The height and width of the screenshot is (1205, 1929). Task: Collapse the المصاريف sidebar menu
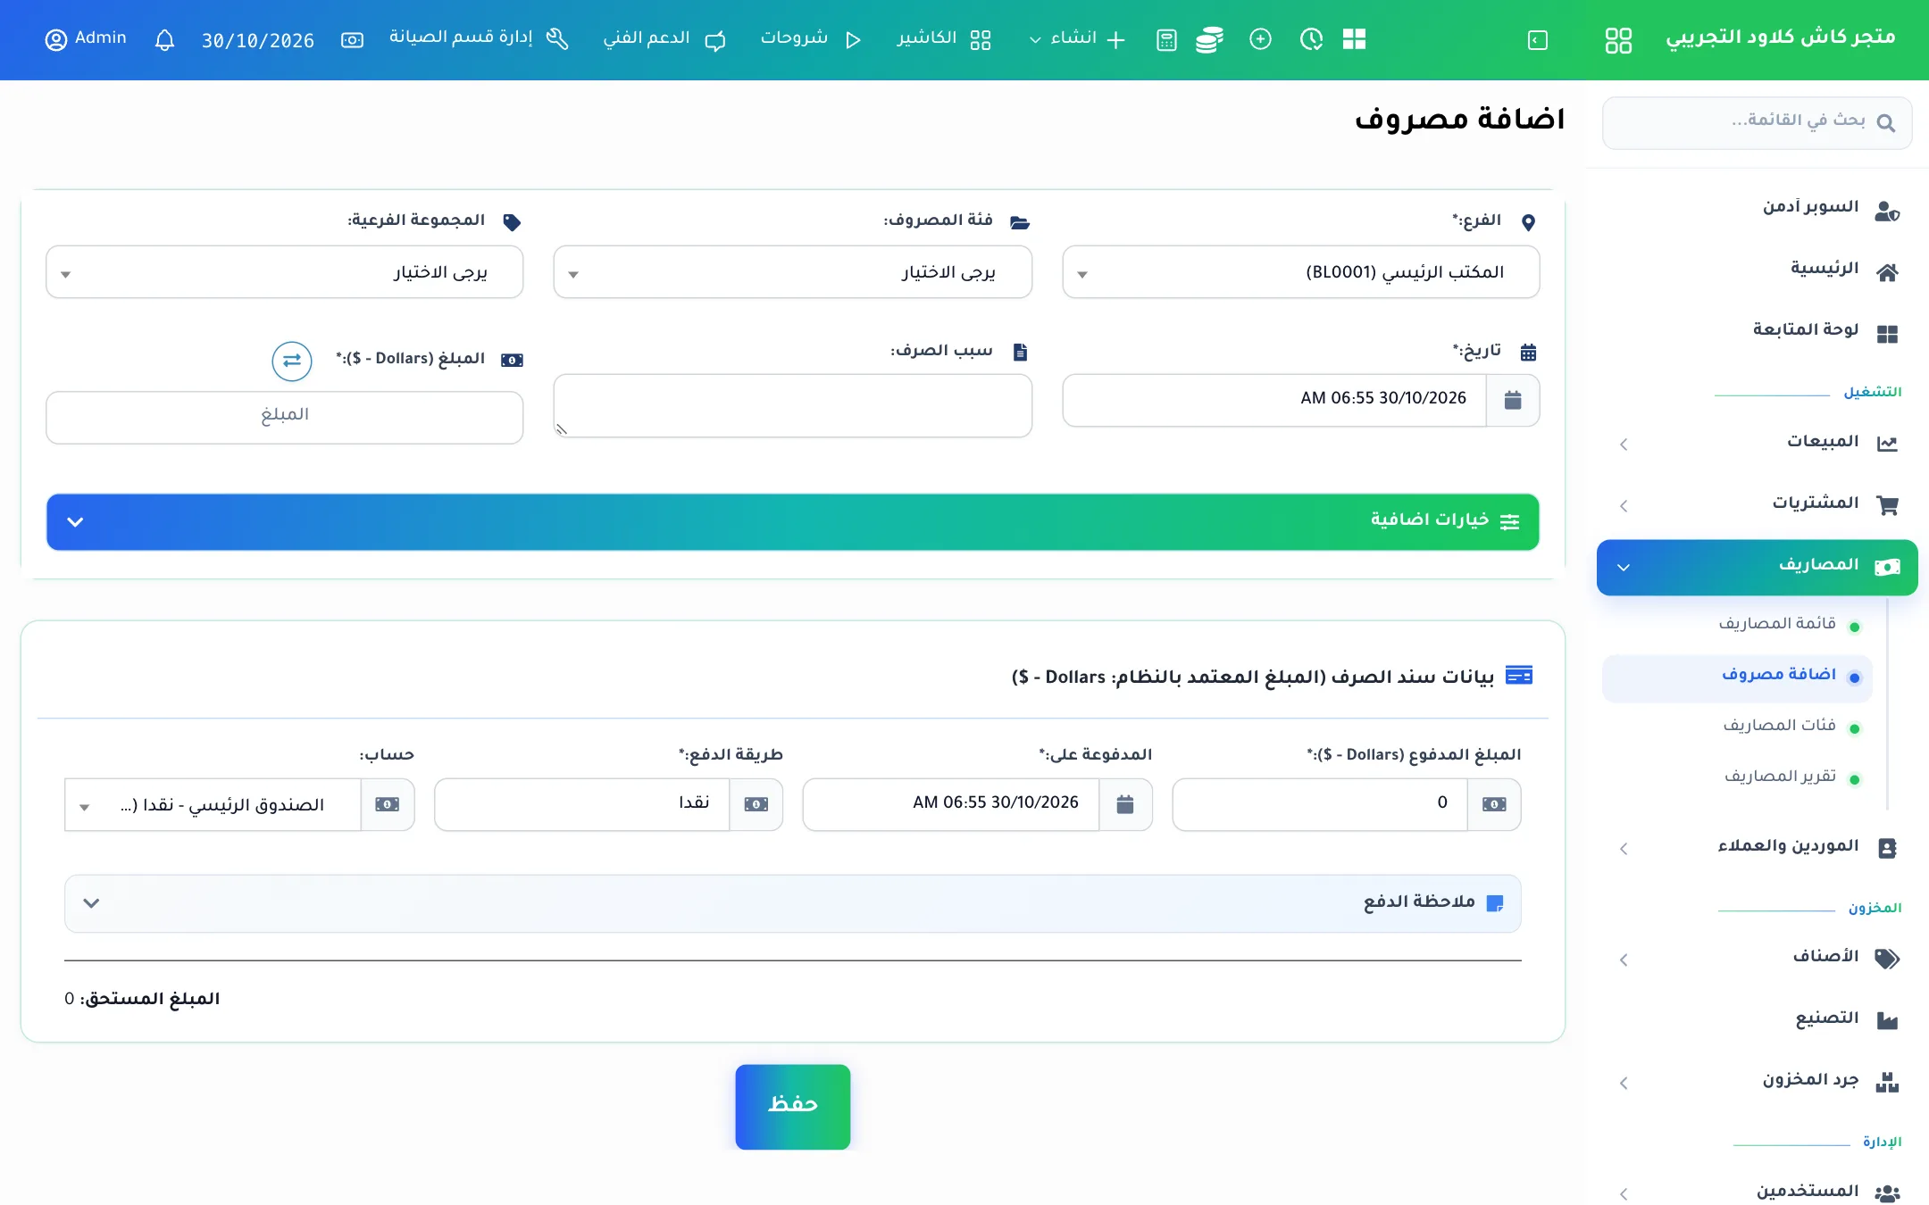1758,567
